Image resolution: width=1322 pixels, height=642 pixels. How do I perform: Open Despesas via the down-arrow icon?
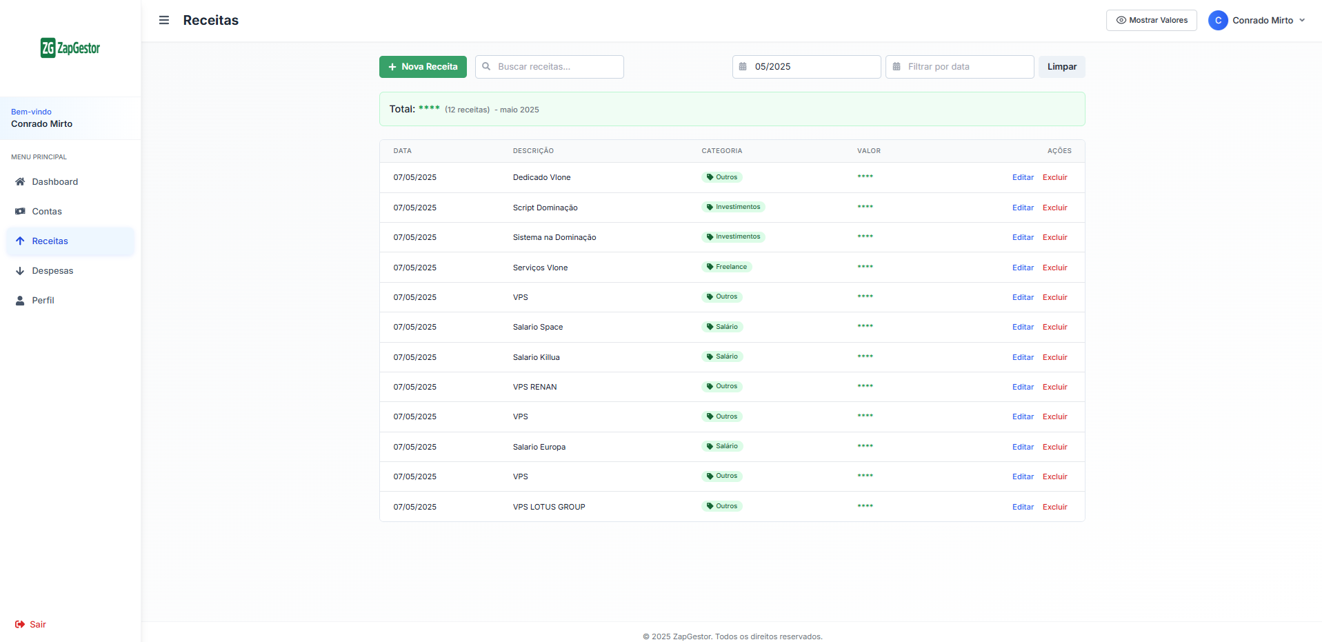[20, 270]
